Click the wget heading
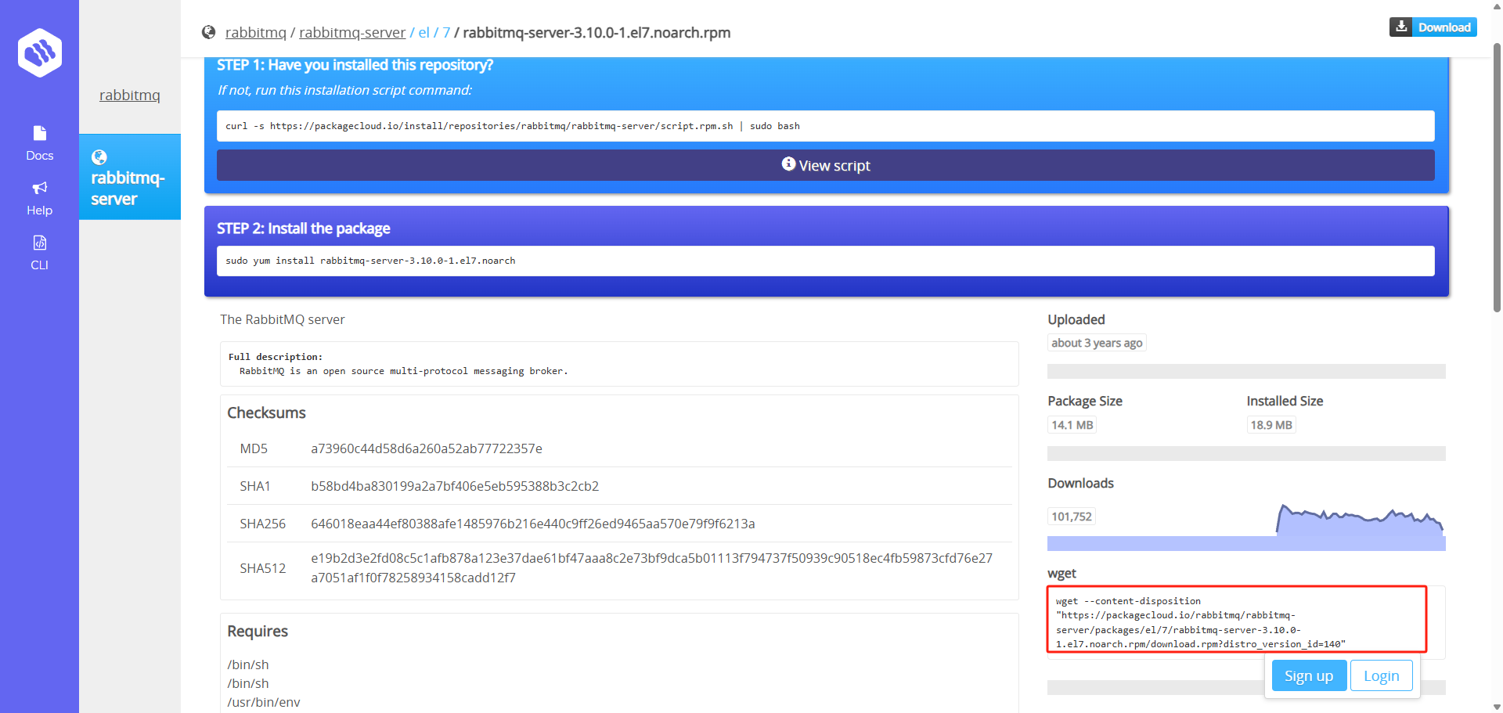Screen dimensions: 1503x713 (x=1062, y=574)
